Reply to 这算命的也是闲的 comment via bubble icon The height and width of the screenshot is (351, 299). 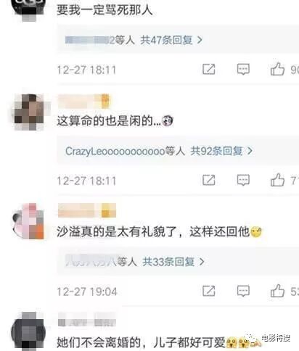[243, 181]
